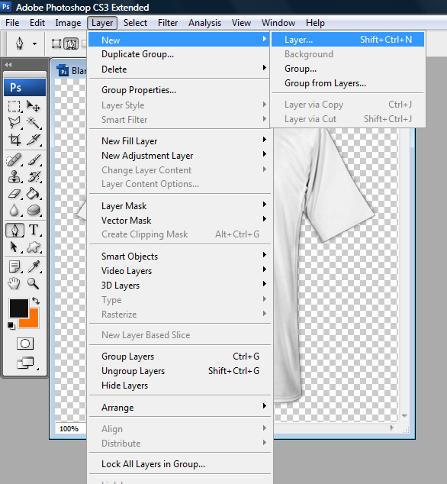Screen dimensions: 447x484
Task: Select the Rectangular Marquee tool
Action: click(x=14, y=106)
